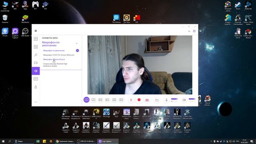Select the Source 2 only layout button
Viewport: 256px width, 144px height.
(x=93, y=100)
